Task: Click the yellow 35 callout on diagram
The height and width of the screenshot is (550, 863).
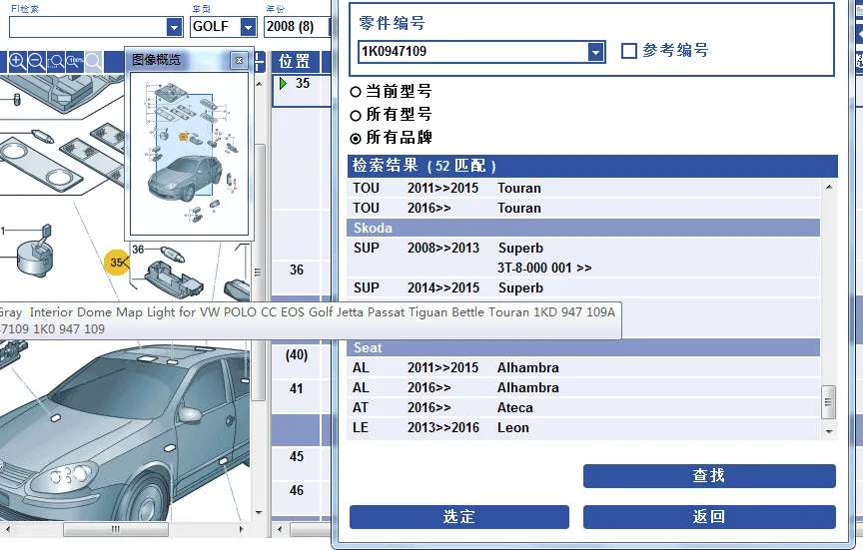Action: pyautogui.click(x=117, y=262)
